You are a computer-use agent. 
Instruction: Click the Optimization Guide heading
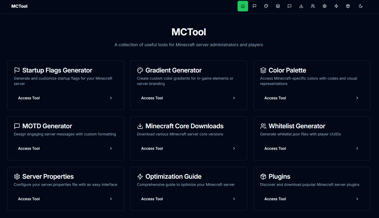(x=174, y=177)
